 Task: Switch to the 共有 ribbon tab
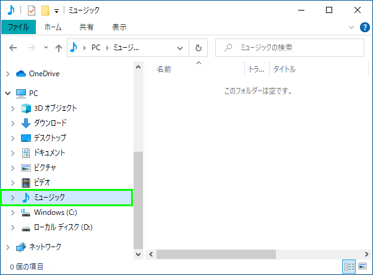[87, 27]
